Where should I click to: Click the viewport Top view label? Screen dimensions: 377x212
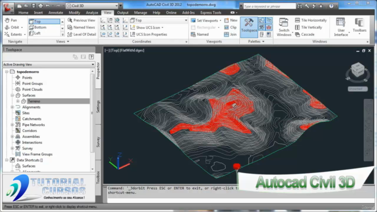pyautogui.click(x=115, y=50)
